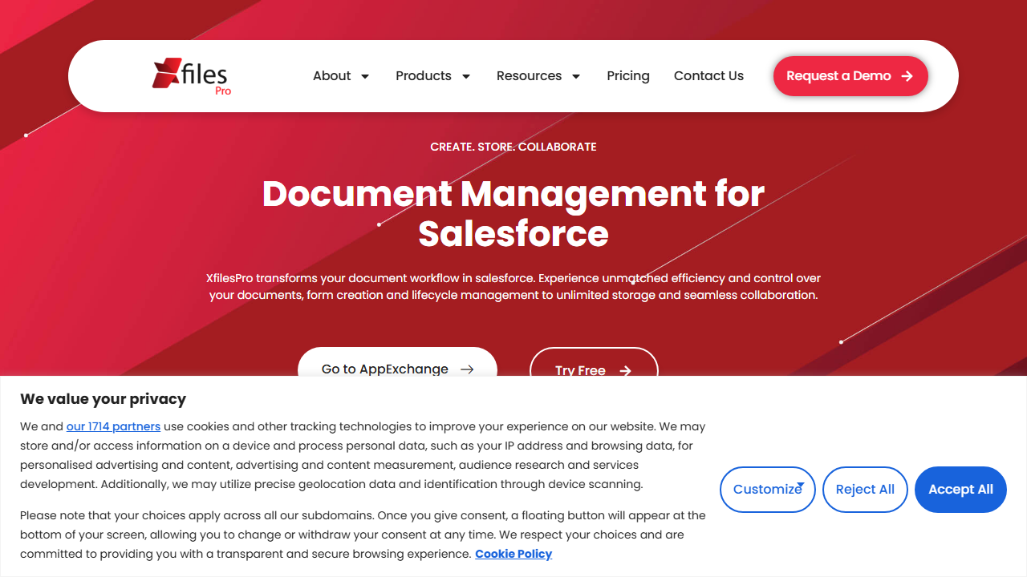Reject all cookies
The height and width of the screenshot is (577, 1027).
[x=865, y=490]
